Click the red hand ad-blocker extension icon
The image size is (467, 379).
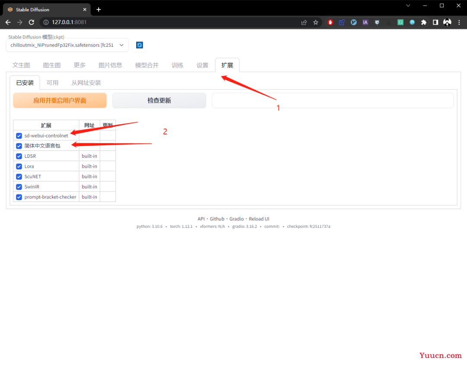pos(330,22)
